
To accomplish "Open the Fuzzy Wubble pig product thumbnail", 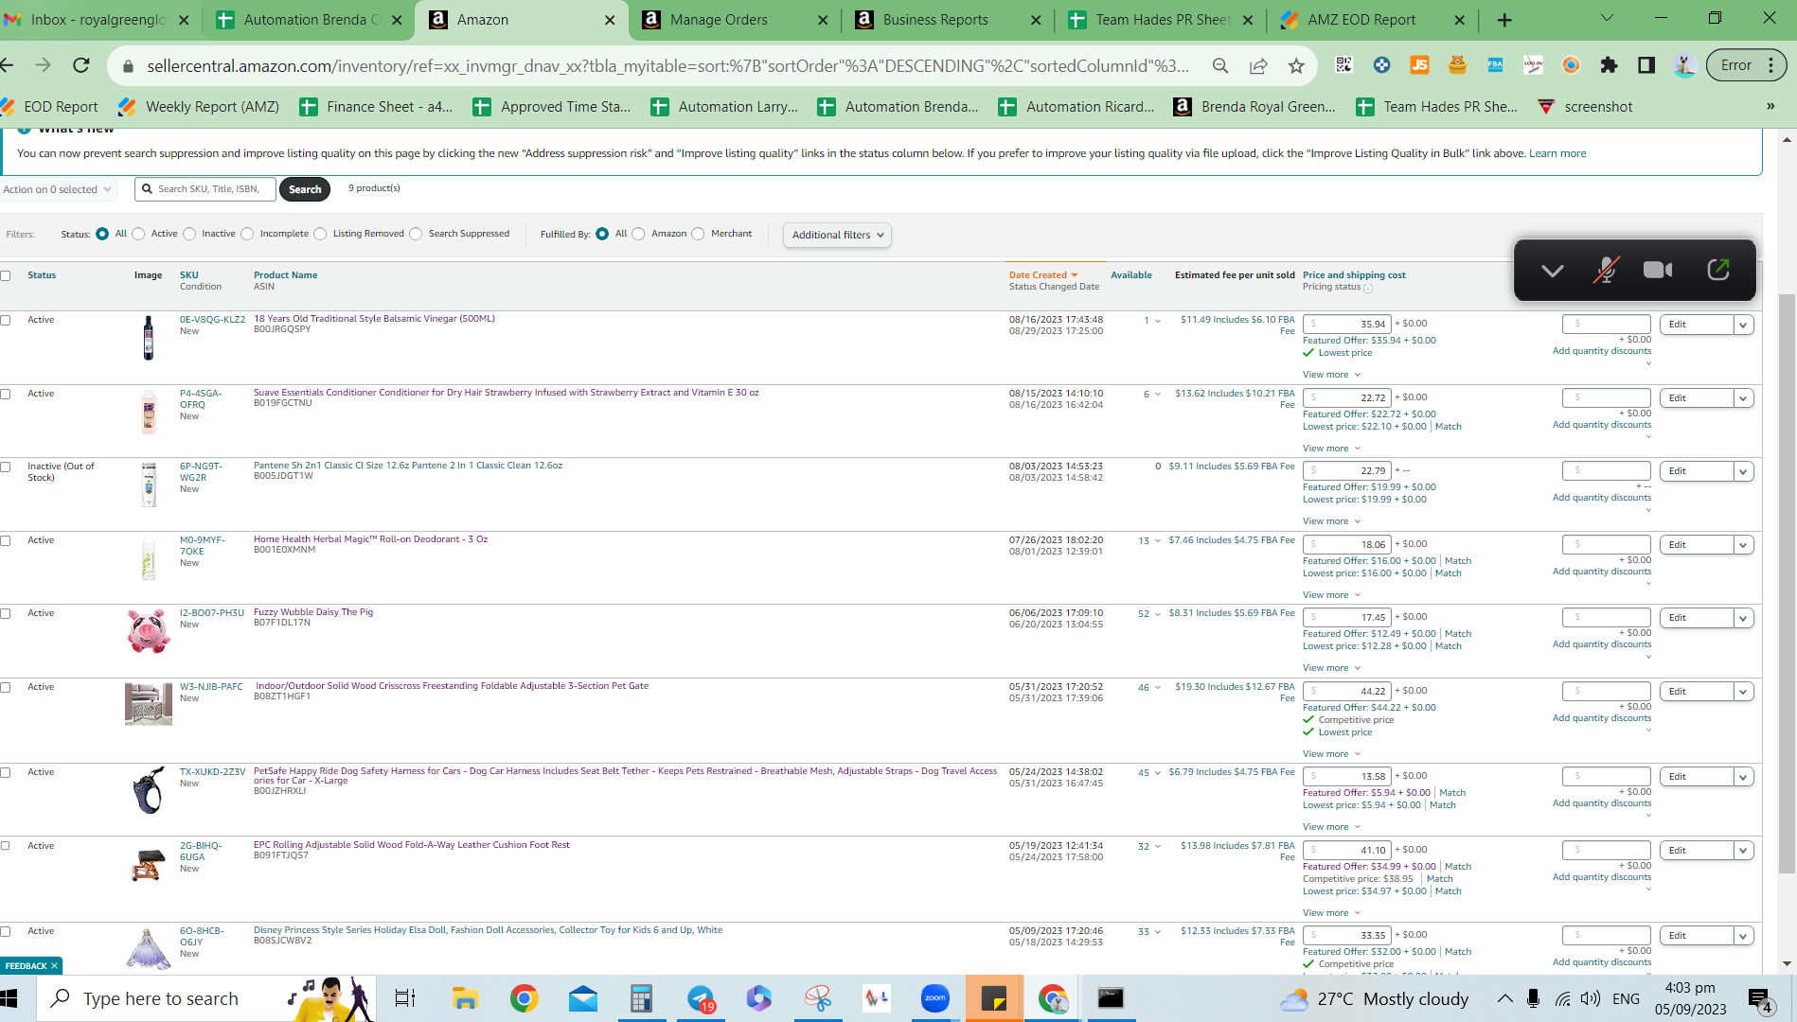I will tap(149, 631).
